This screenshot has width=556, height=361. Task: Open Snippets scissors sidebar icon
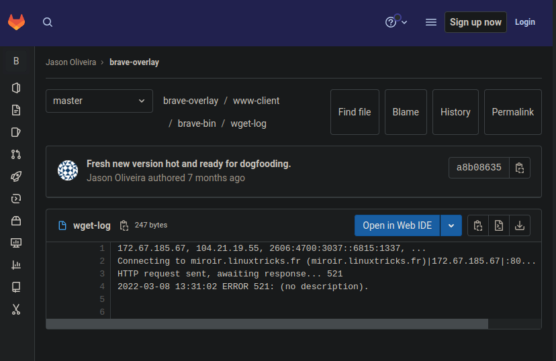coord(16,309)
